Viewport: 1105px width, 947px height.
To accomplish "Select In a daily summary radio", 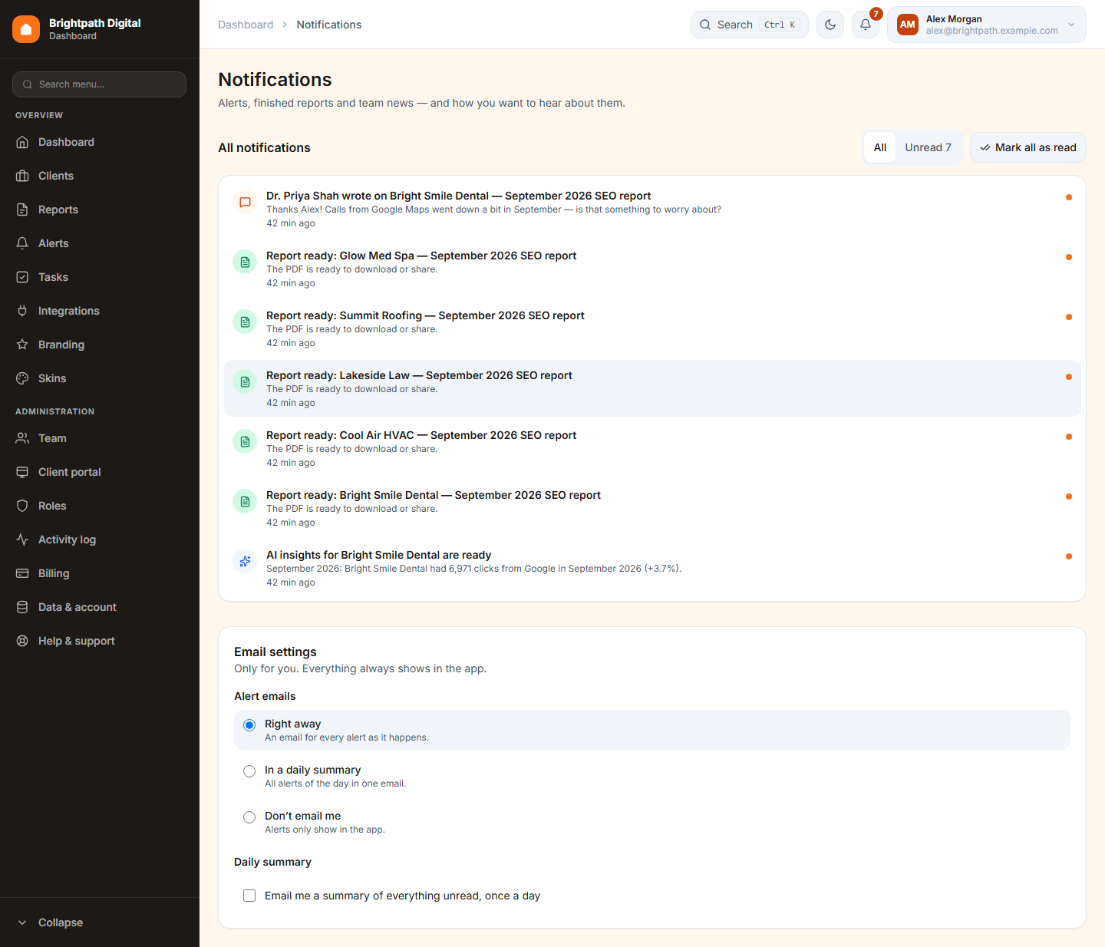I will click(249, 771).
